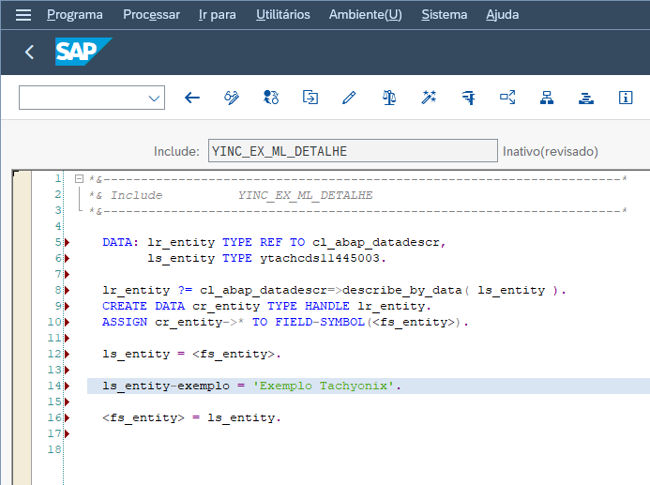Click the other object icon
The height and width of the screenshot is (485, 650).
(310, 98)
